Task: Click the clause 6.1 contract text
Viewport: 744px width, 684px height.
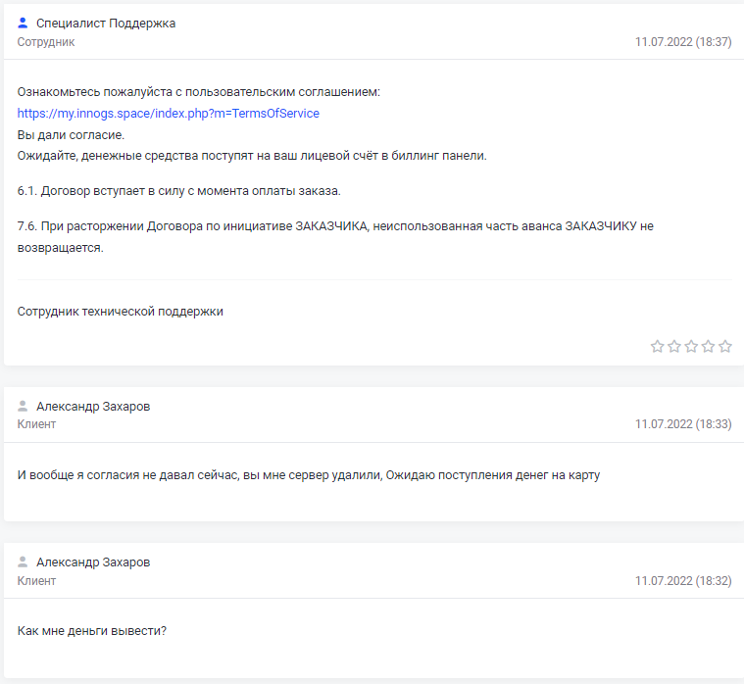Action: click(178, 190)
